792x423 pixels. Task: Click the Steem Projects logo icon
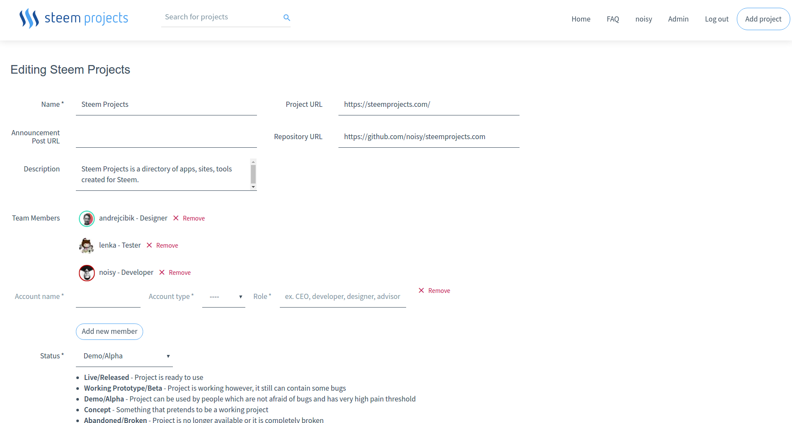(29, 19)
